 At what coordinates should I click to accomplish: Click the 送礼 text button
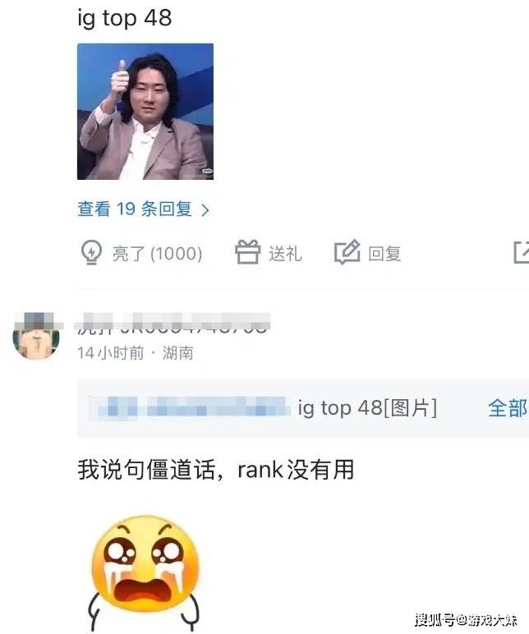tap(285, 254)
